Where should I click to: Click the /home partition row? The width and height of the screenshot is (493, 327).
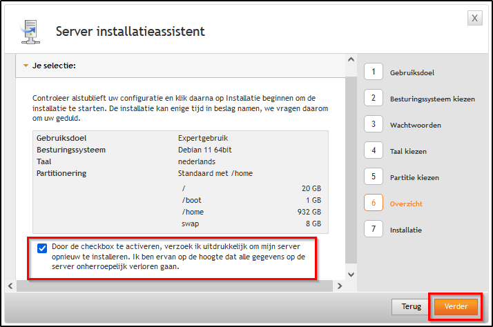click(x=251, y=212)
